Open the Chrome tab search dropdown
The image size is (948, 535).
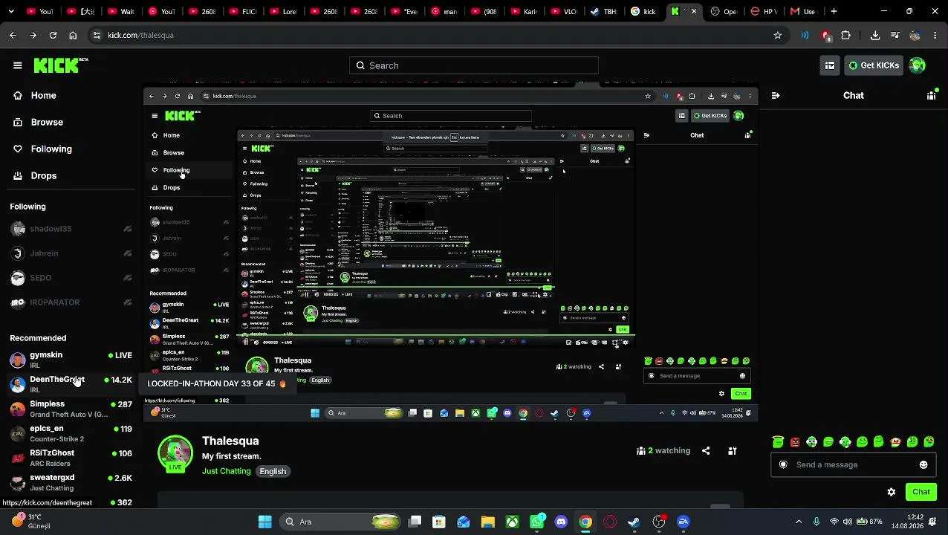pyautogui.click(x=11, y=11)
